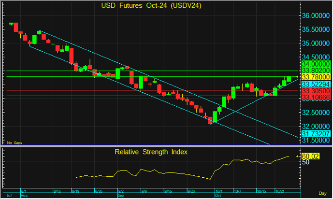
Task: Click the red 33.30500 support price label
Action: pos(316,91)
